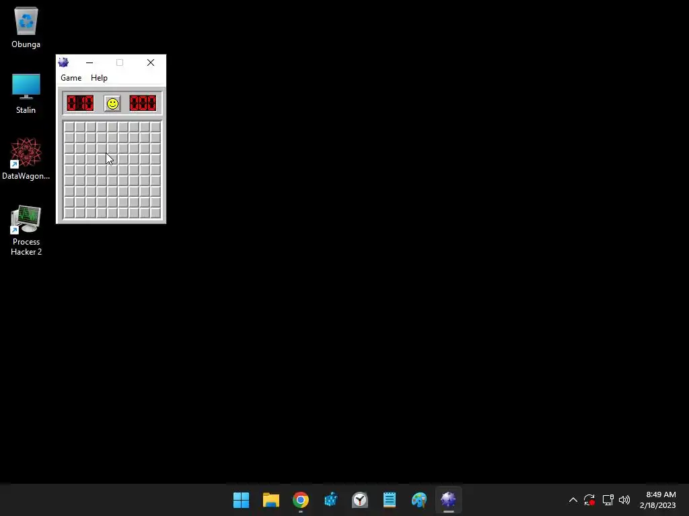Click the volume speaker tray icon
This screenshot has width=689, height=516.
624,500
